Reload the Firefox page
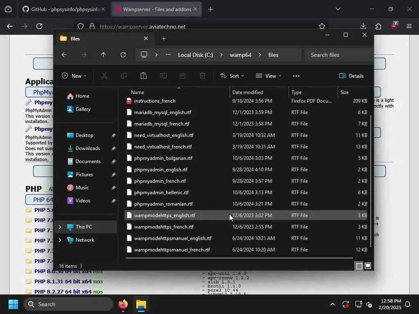 point(39,26)
